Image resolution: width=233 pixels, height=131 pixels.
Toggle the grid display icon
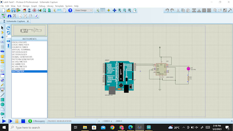tap(102, 10)
